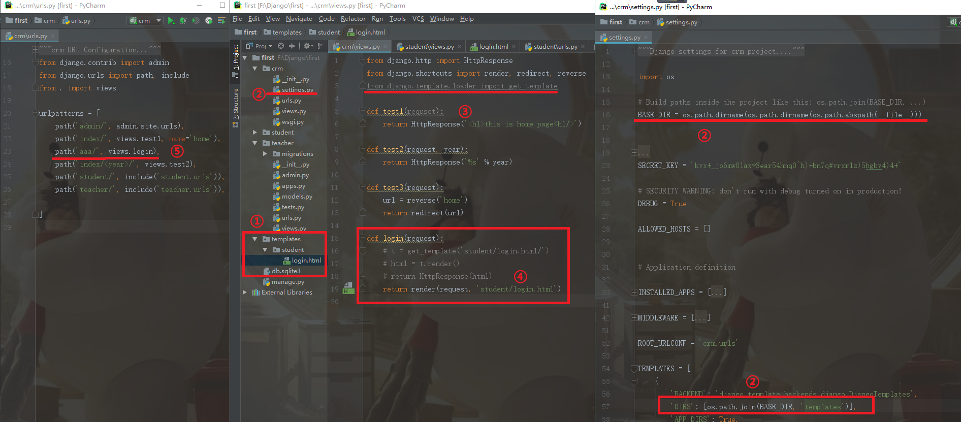This screenshot has width=961, height=422.
Task: Expand the student folder under first
Action: click(x=255, y=133)
